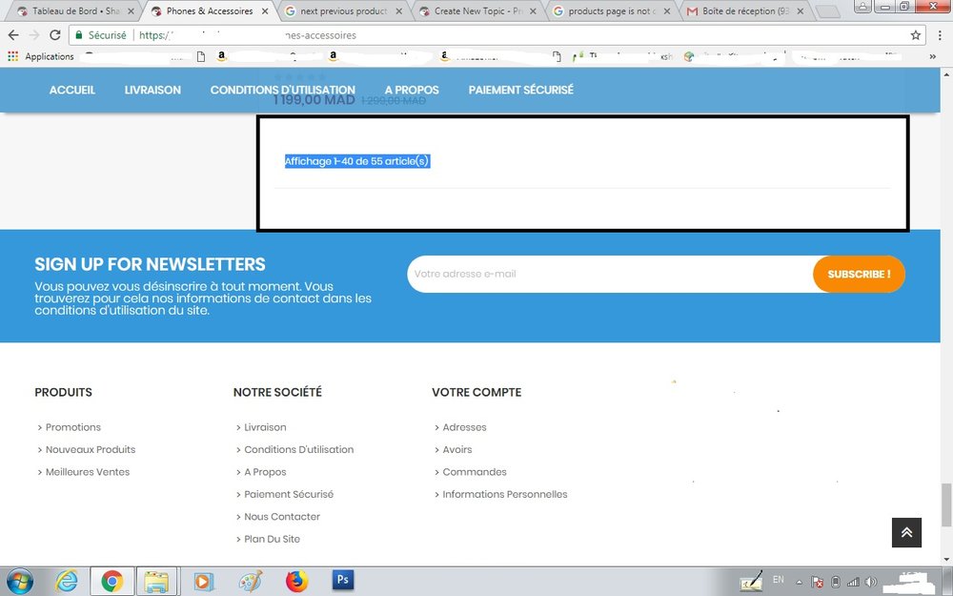Open the Livraison footer link
The height and width of the screenshot is (596, 953).
click(265, 427)
